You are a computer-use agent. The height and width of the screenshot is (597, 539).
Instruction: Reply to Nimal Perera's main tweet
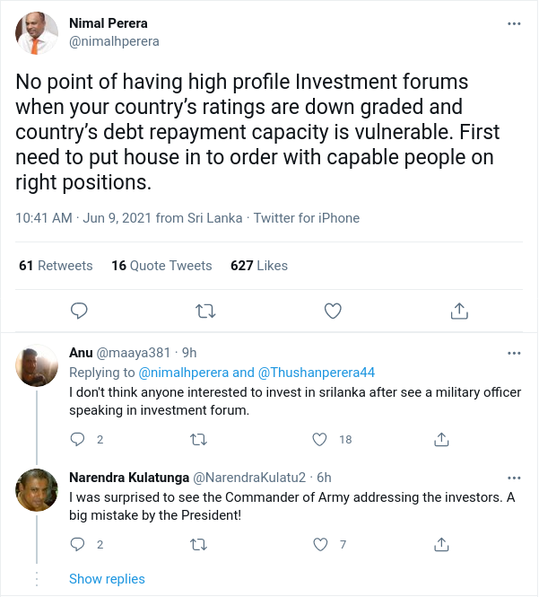click(x=79, y=311)
